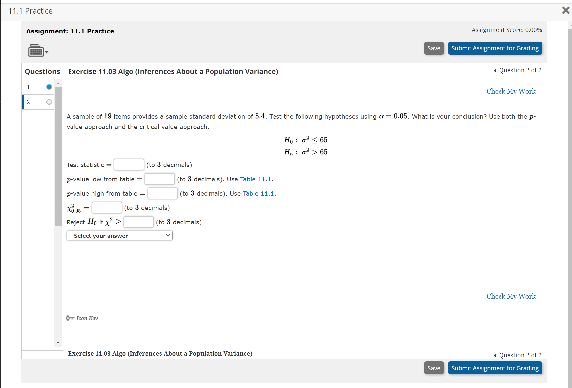Image resolution: width=572 pixels, height=388 pixels.
Task: Go to previous question using top arrow
Action: click(495, 70)
